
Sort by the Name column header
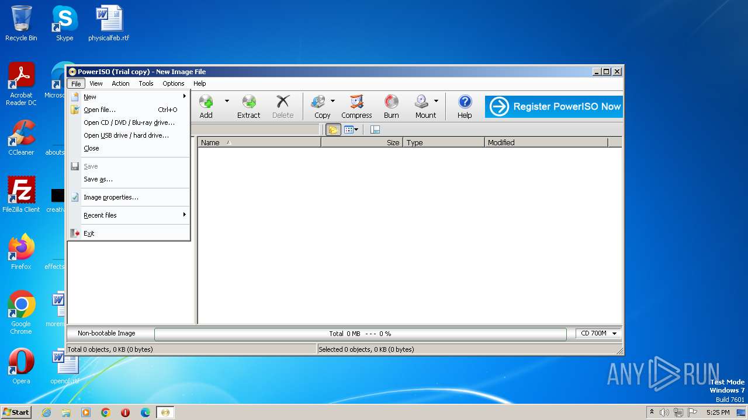[259, 142]
